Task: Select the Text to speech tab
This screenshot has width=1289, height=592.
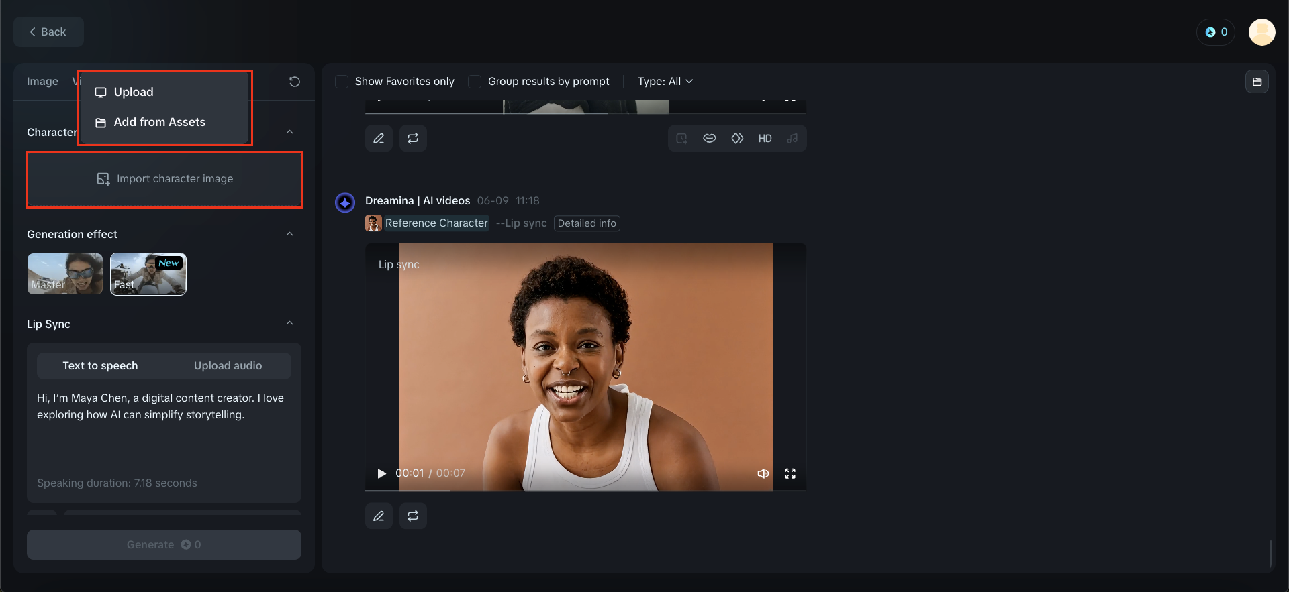Action: [100, 366]
